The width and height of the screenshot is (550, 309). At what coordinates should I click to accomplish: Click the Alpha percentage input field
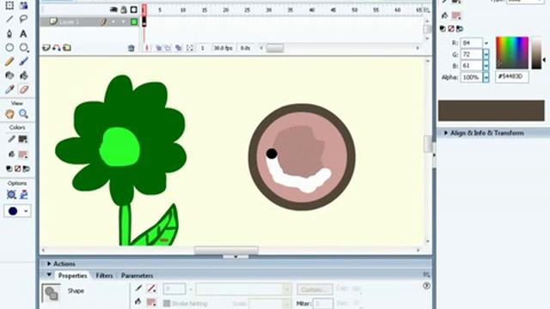[472, 77]
